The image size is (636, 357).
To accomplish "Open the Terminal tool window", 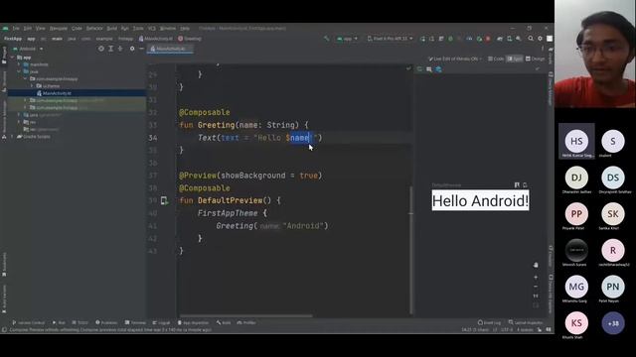I will (135, 322).
